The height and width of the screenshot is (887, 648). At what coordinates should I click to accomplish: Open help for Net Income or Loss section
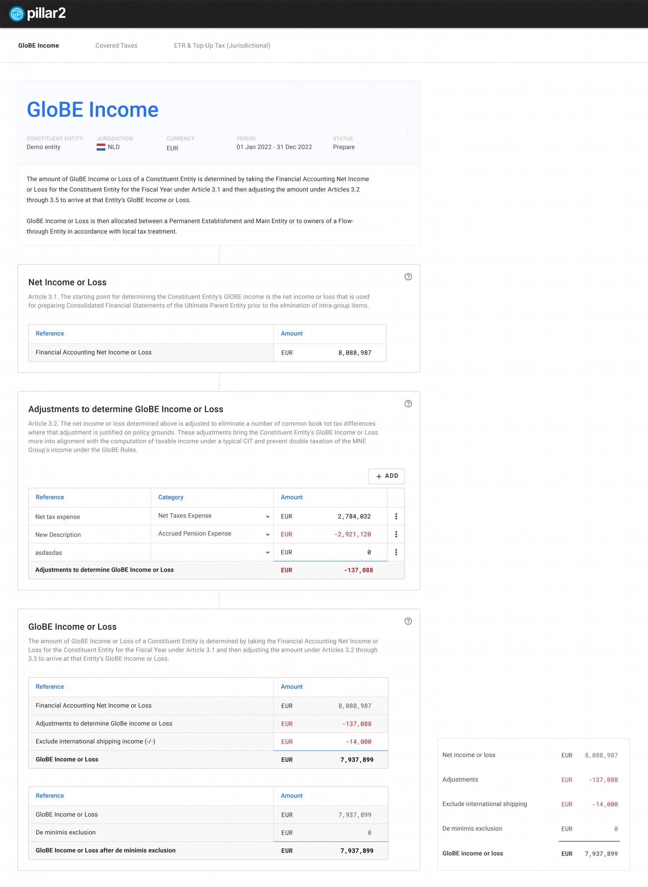[408, 277]
